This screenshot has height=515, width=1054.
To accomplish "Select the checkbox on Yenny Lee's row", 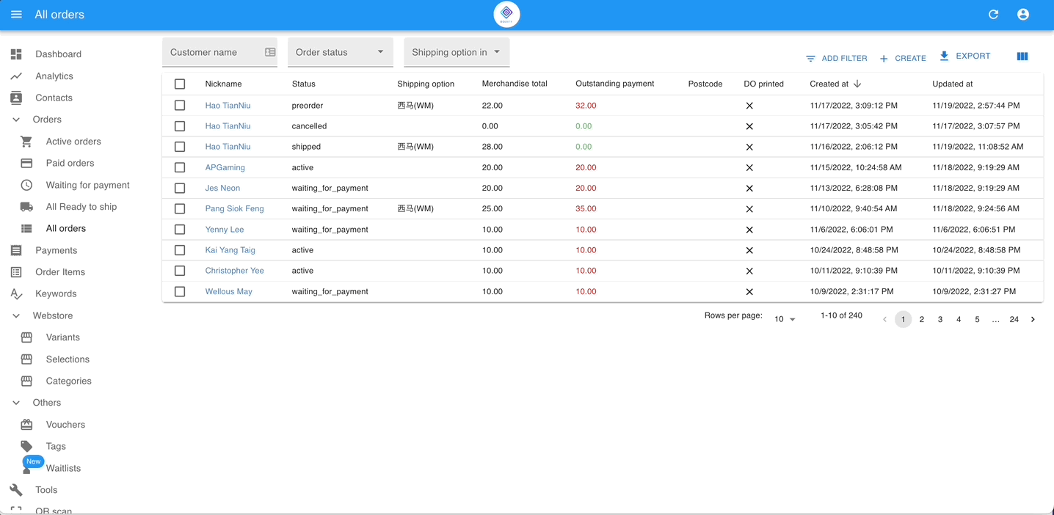I will (x=180, y=229).
